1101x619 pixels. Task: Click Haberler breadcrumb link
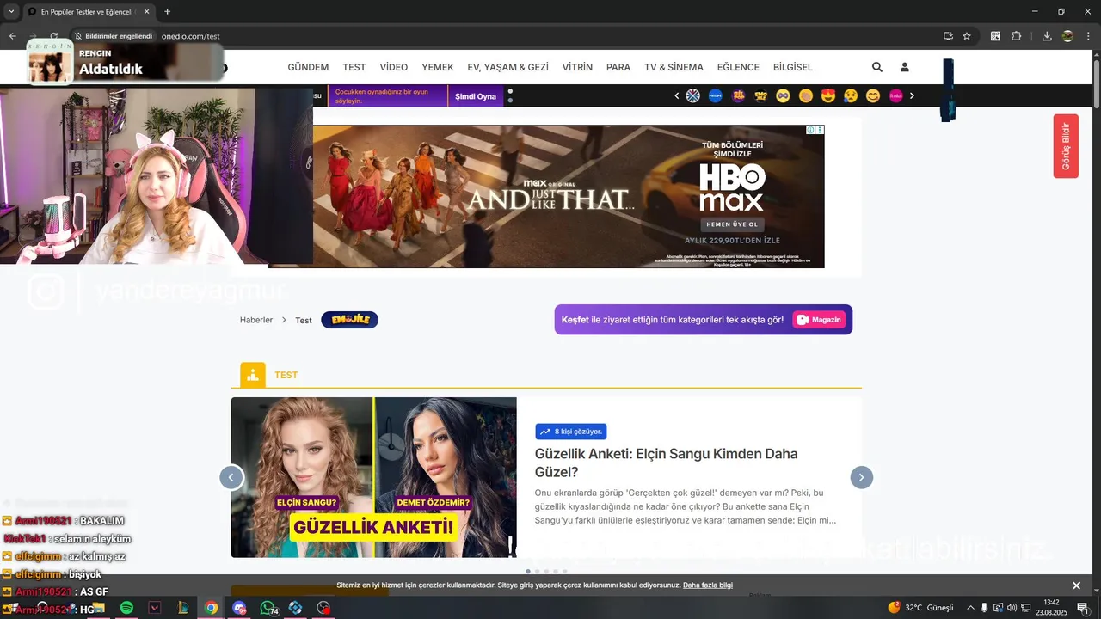click(x=256, y=320)
